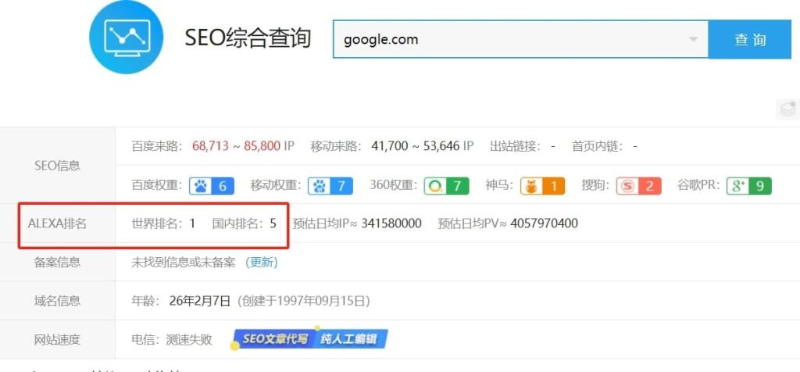The width and height of the screenshot is (800, 372).
Task: Click world rank value 1
Action: [192, 223]
